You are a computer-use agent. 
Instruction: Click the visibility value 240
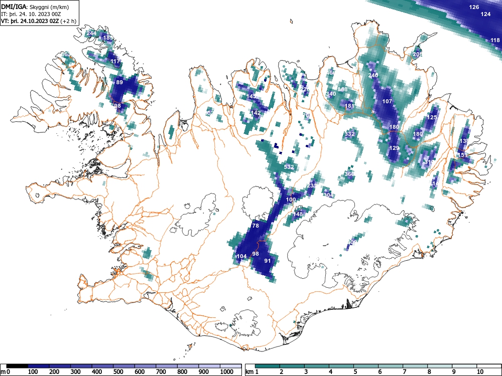point(373,75)
